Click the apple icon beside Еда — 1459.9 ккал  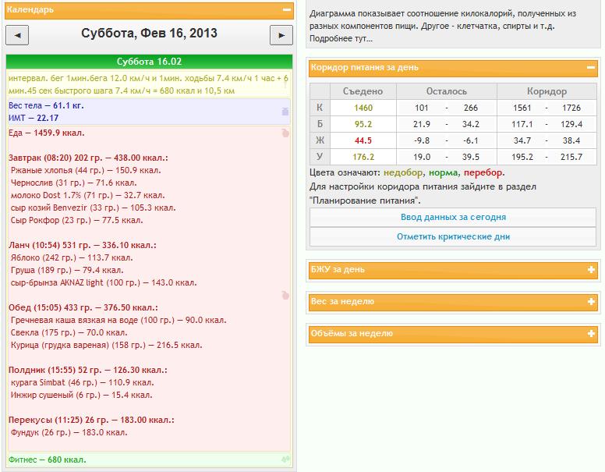pos(285,133)
